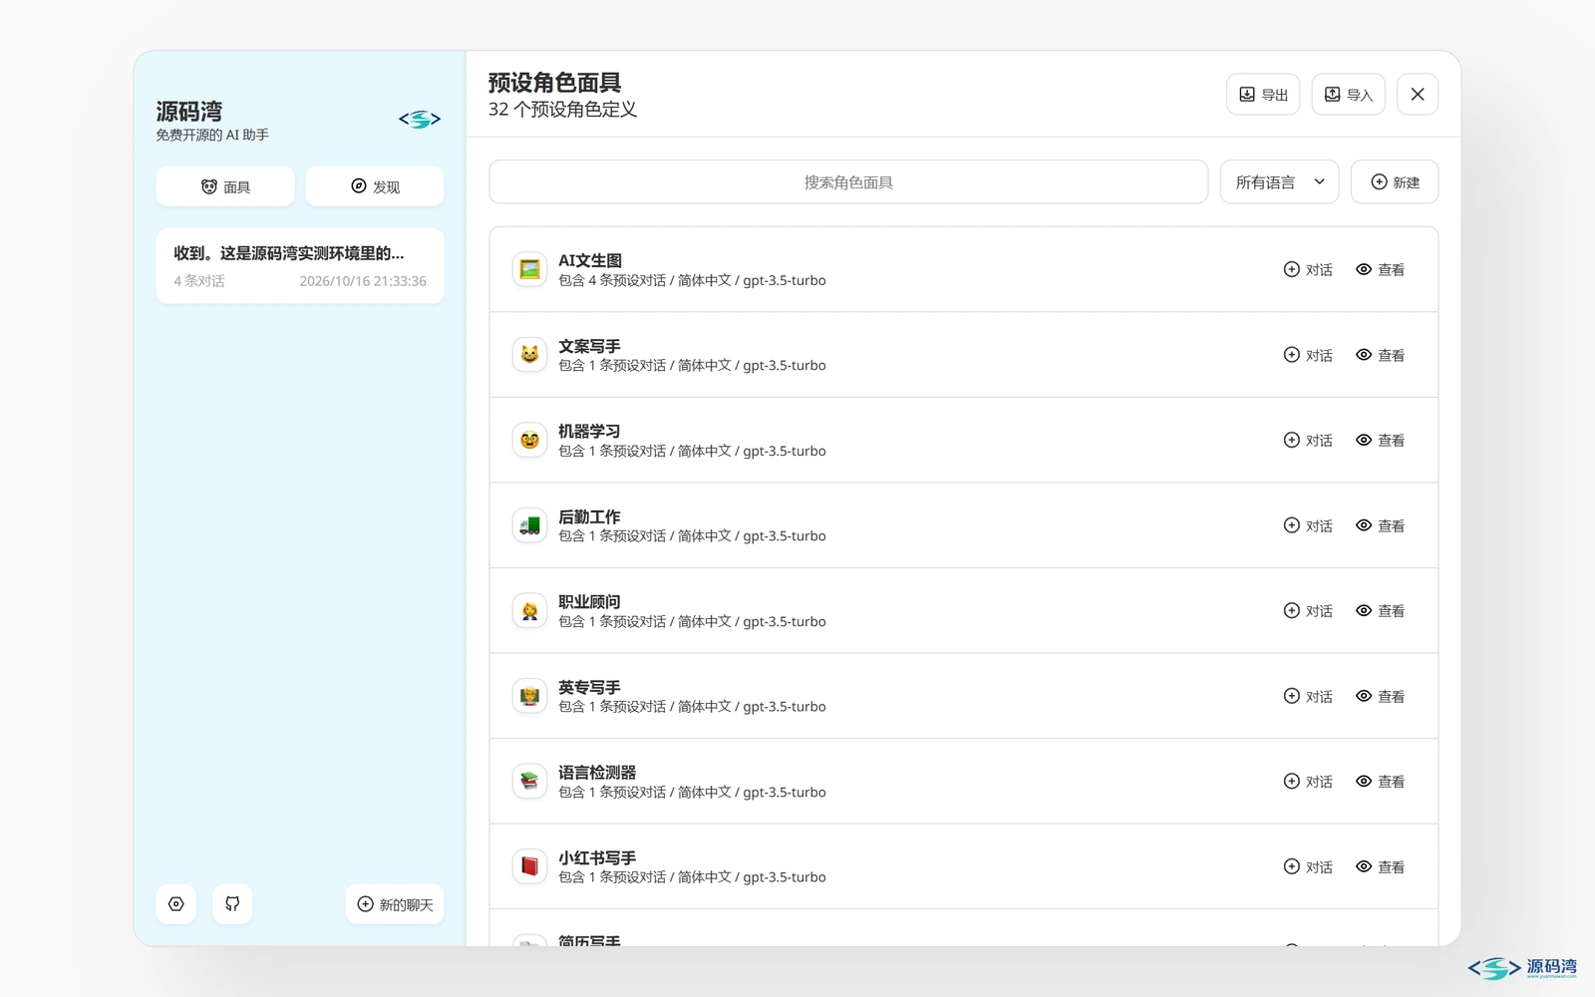The height and width of the screenshot is (997, 1595).
Task: View the 职业顾问 mask via 查看
Action: point(1381,611)
